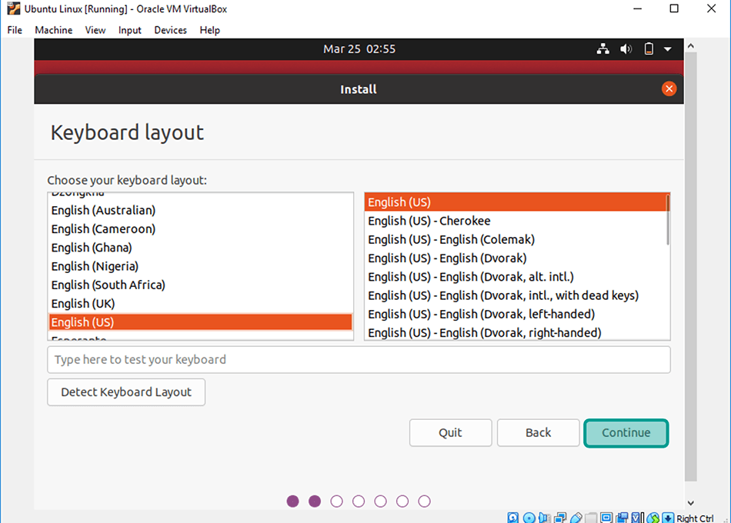Viewport: 731px width, 523px height.
Task: Click the network adapters status icon
Action: coord(560,518)
